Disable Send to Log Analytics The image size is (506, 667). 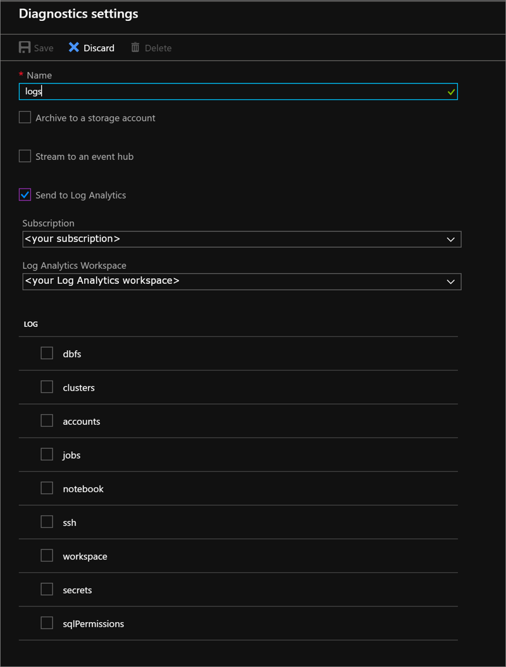coord(24,194)
